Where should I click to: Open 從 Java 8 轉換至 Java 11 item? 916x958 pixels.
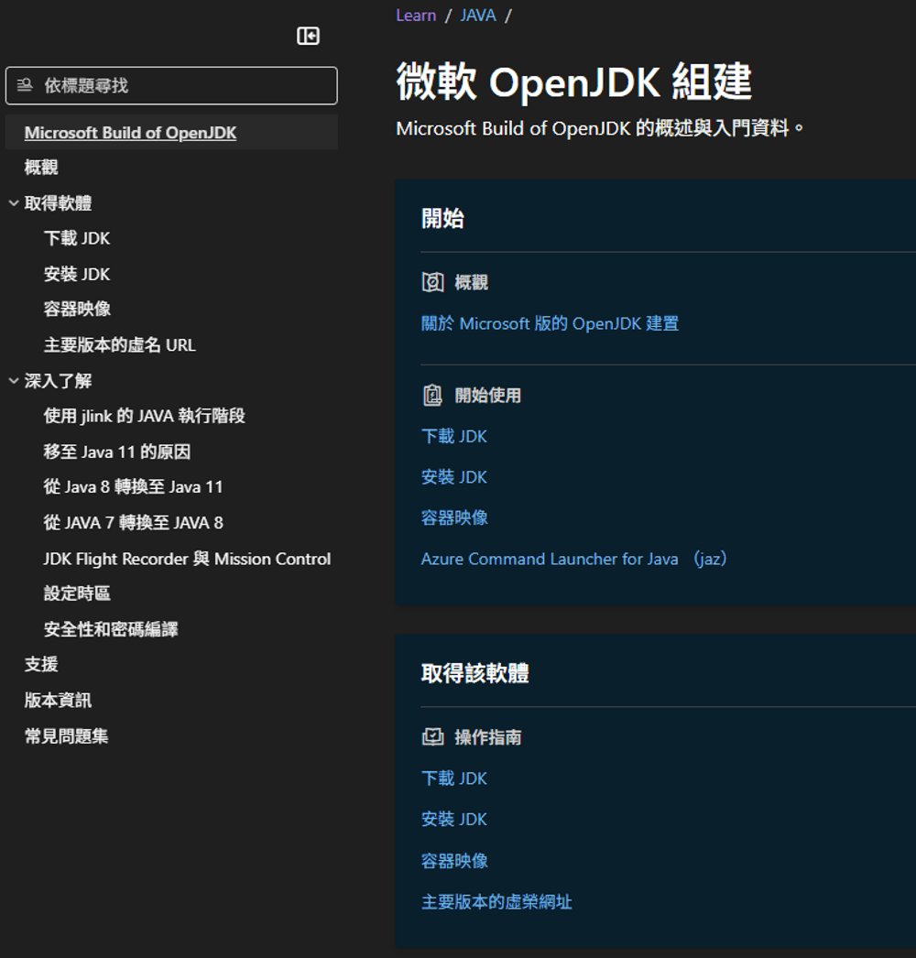(x=133, y=487)
